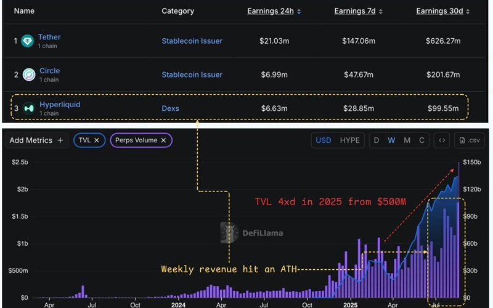Click the $2.5b left axis label
493x308 pixels.
[20, 162]
